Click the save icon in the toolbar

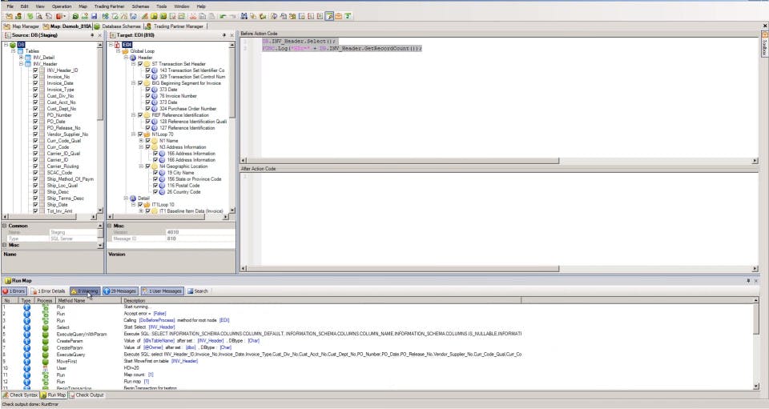(x=94, y=15)
